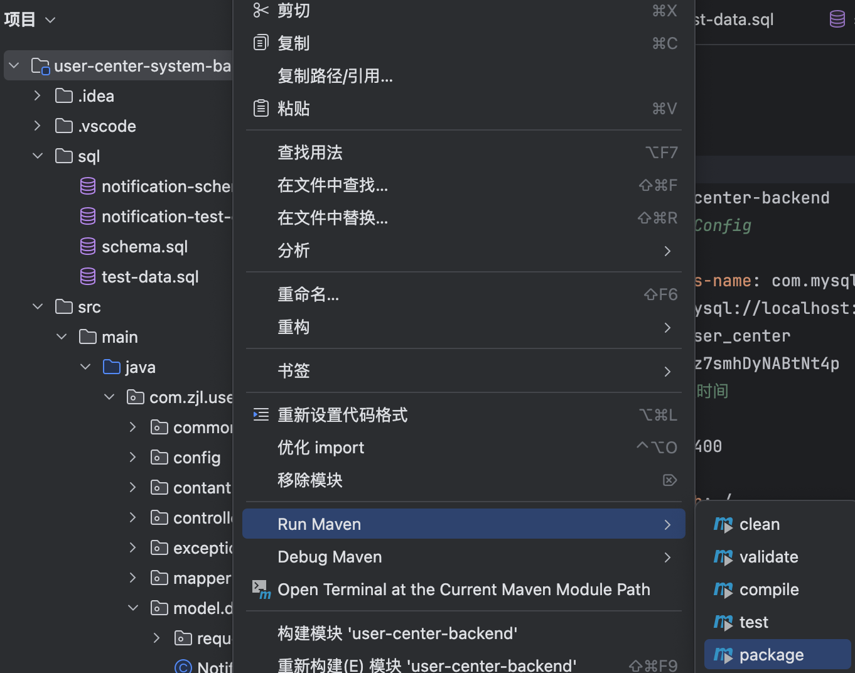Choose 重命名... from the context menu
Viewport: 855px width, 673px height.
pyautogui.click(x=463, y=294)
